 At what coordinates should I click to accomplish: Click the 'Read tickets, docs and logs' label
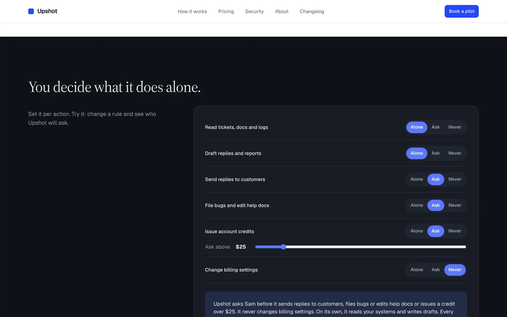coord(236,127)
